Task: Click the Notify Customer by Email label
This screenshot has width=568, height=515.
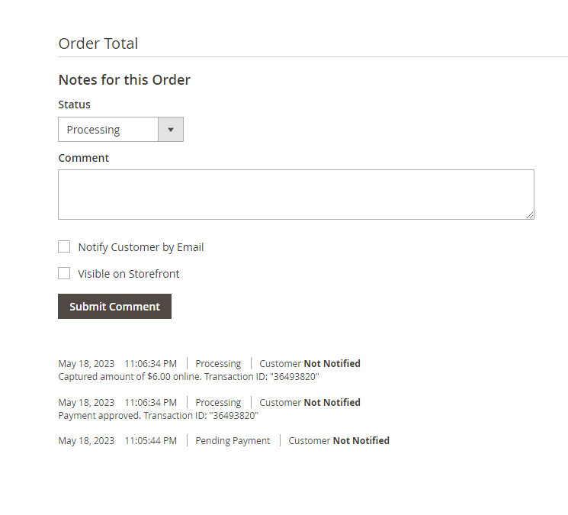Action: 141,247
